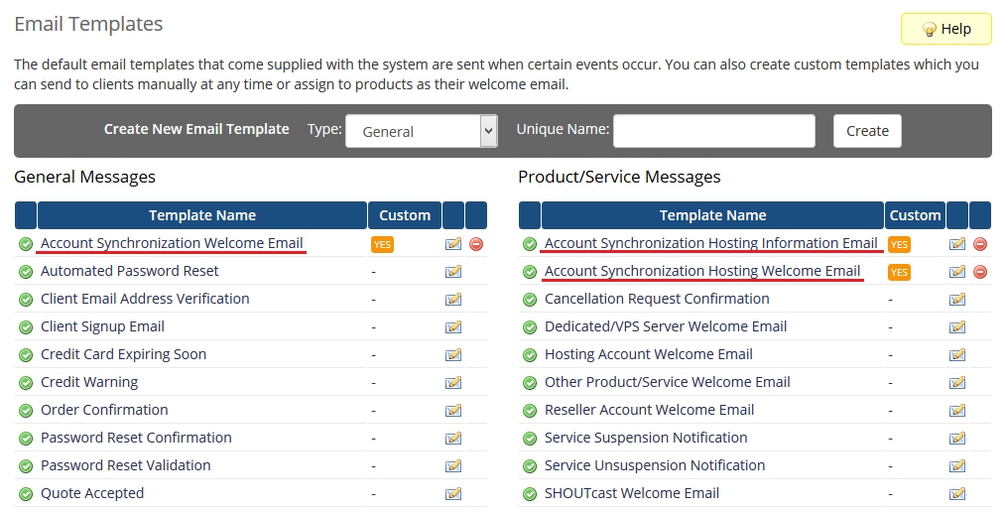
Task: Click the General Messages section heading
Action: coord(84,178)
